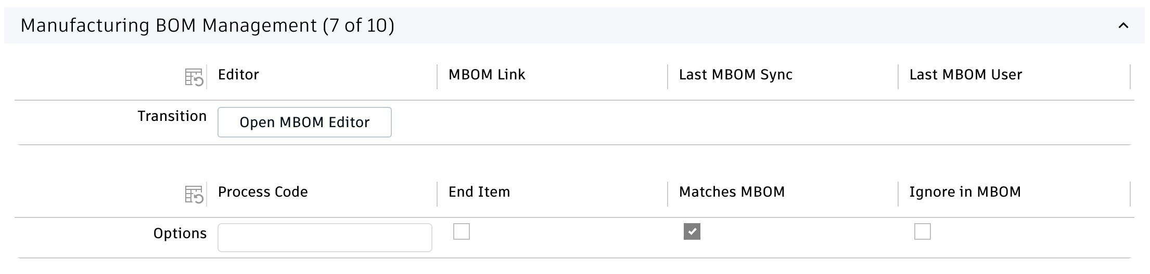Select the MBOM Link column header
Image resolution: width=1150 pixels, height=274 pixels.
click(x=487, y=75)
